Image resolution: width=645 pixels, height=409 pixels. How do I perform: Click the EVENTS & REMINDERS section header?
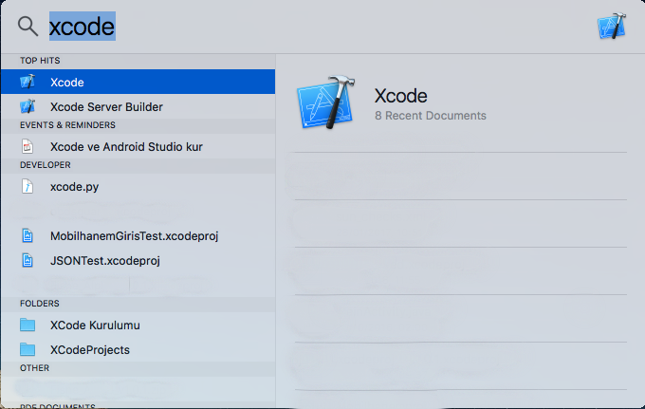67,125
